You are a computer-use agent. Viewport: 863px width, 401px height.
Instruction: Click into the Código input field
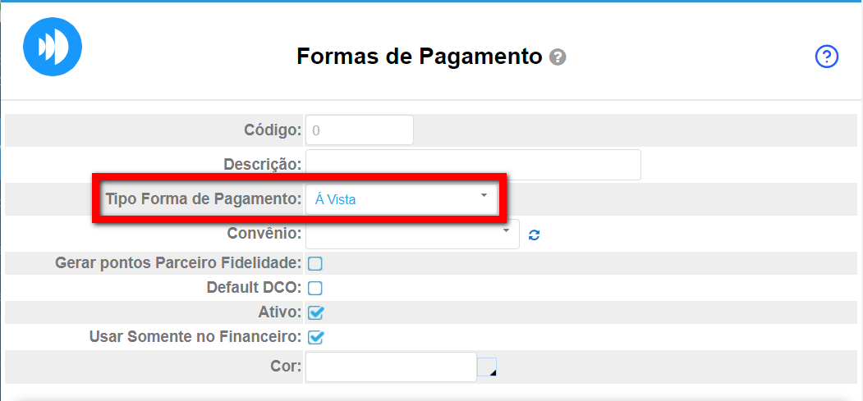[359, 130]
